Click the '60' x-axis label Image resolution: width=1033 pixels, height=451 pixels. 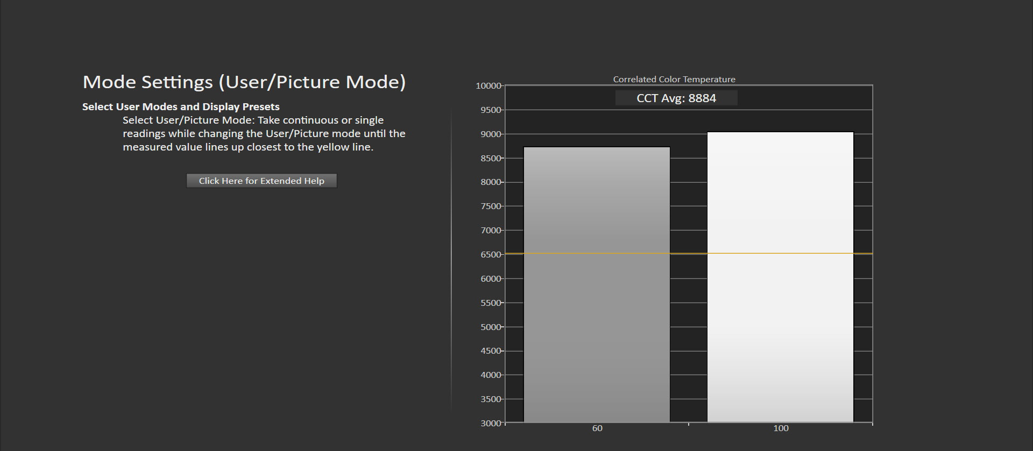(597, 428)
